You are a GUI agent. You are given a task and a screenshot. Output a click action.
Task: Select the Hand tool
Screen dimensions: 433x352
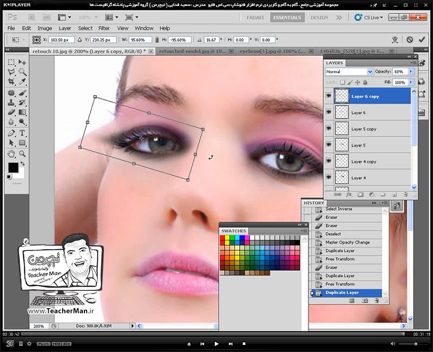[11, 154]
